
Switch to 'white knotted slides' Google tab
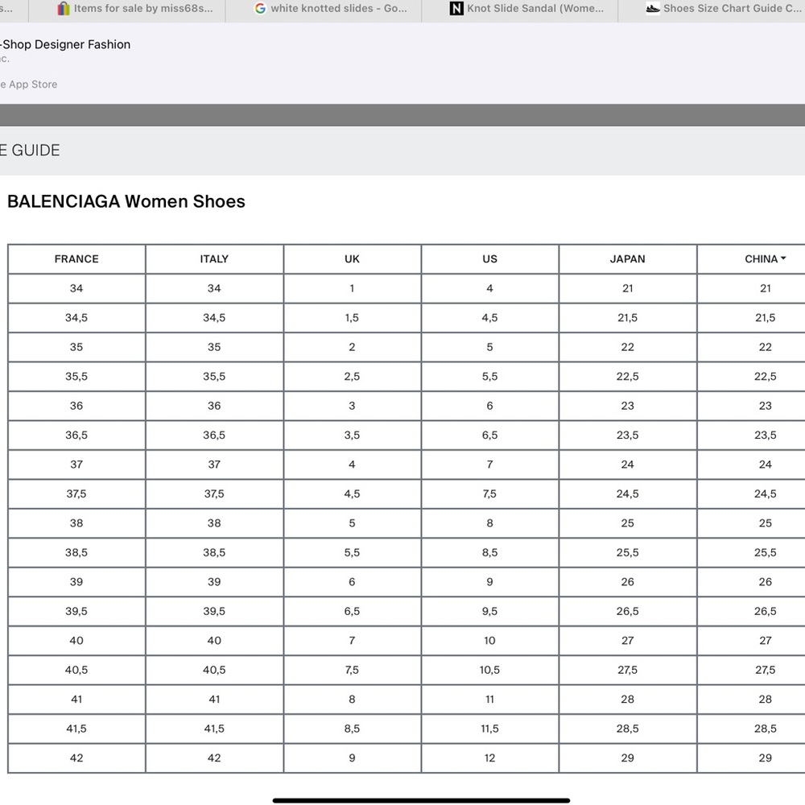338,9
